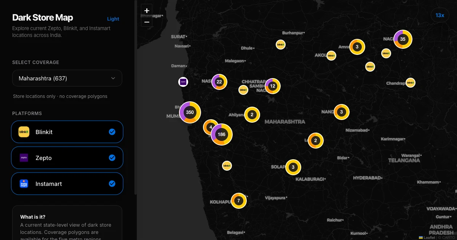Select the Zepto store marker near Daman
The image size is (457, 240).
(183, 82)
